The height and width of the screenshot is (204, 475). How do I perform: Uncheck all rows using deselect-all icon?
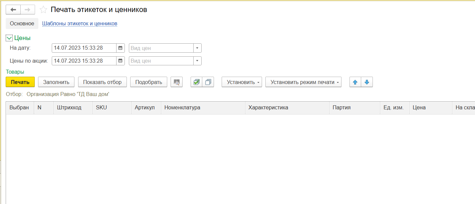point(208,82)
